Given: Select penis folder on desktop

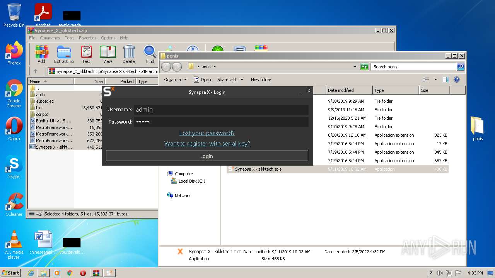Looking at the screenshot, I should point(478,129).
